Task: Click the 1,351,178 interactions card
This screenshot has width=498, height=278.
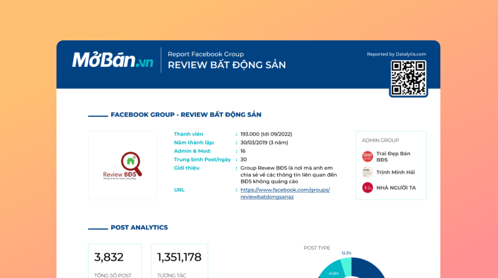Action: [x=179, y=261]
